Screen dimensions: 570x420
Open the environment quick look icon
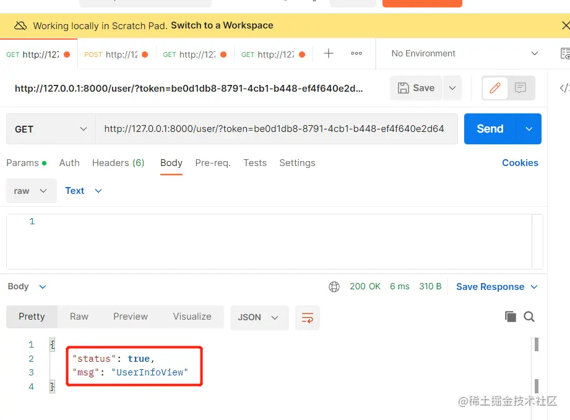[565, 53]
